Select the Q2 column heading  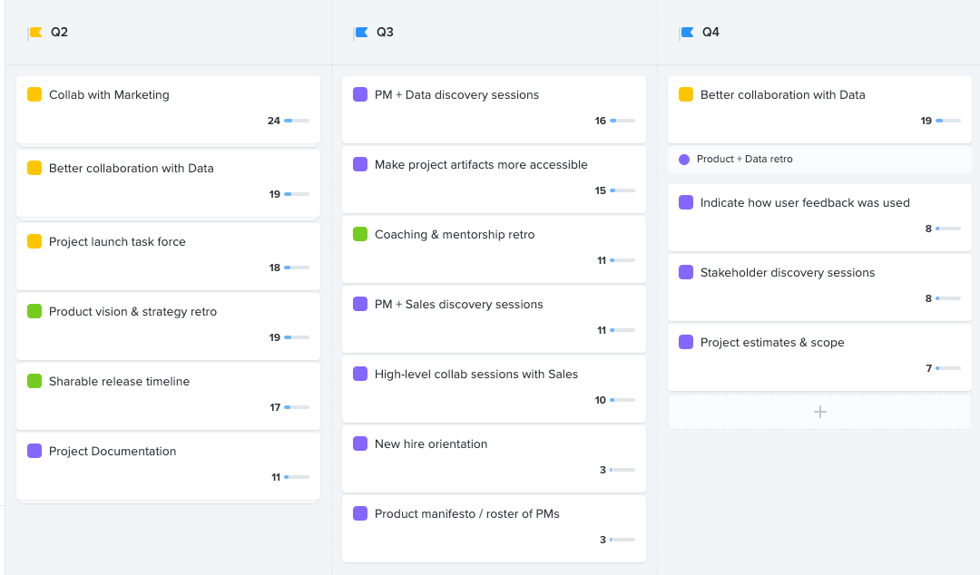(59, 33)
